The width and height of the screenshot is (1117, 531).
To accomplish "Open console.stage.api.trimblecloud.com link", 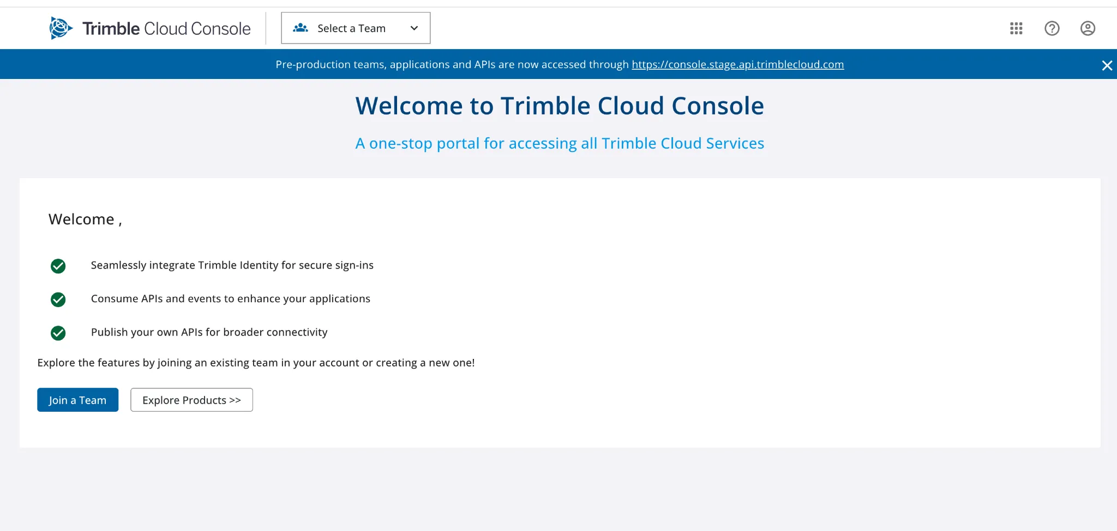I will (x=737, y=64).
